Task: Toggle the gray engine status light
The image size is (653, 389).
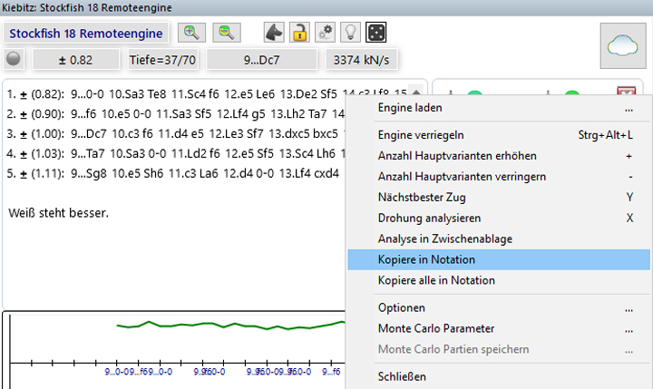Action: (13, 60)
